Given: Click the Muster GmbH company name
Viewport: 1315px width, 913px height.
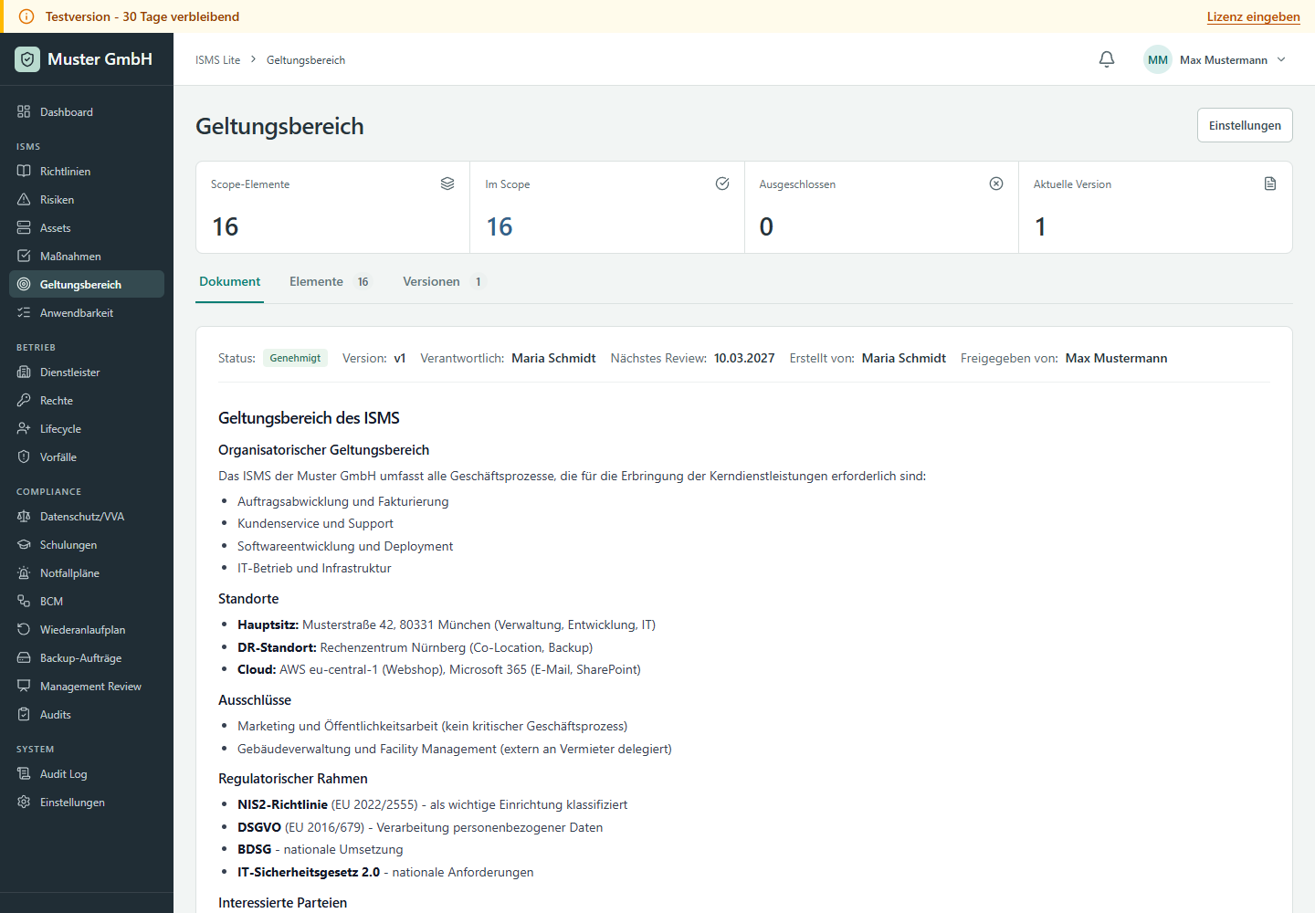Looking at the screenshot, I should 100,59.
